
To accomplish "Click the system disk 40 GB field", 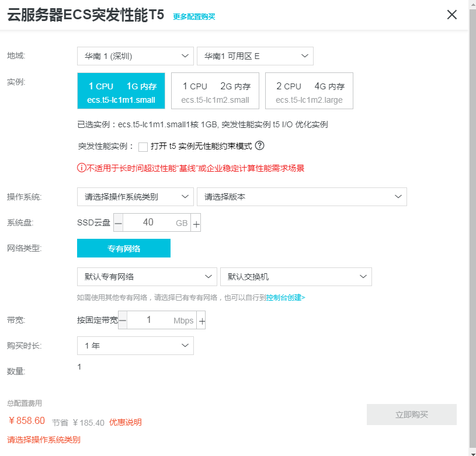I will [157, 222].
